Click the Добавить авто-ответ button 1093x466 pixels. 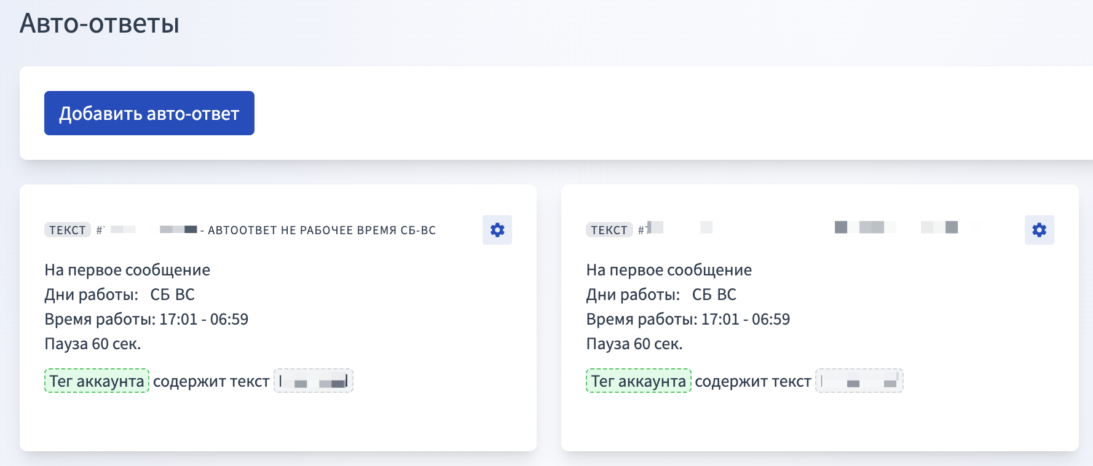tap(149, 113)
